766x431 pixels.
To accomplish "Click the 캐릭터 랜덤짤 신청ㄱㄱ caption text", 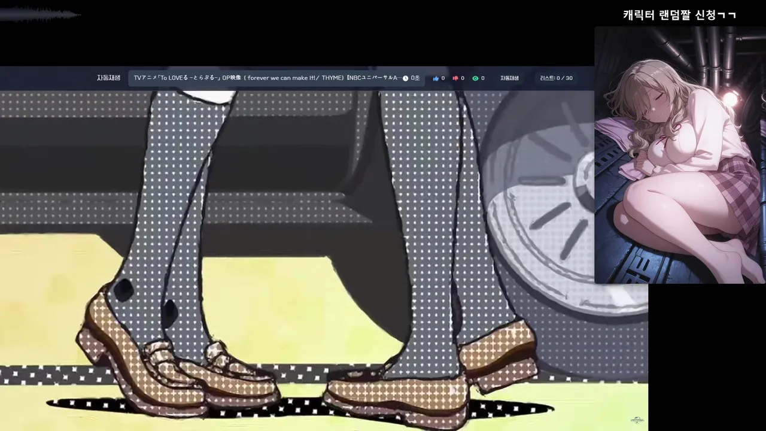I will click(679, 15).
